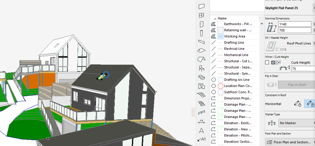Open the Skylight Flat Panel 25 type flyout
The image size is (315, 146).
pyautogui.click(x=314, y=8)
